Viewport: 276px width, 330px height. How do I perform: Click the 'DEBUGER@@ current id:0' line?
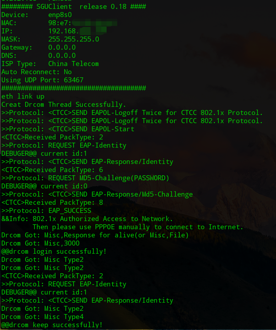coord(44,186)
